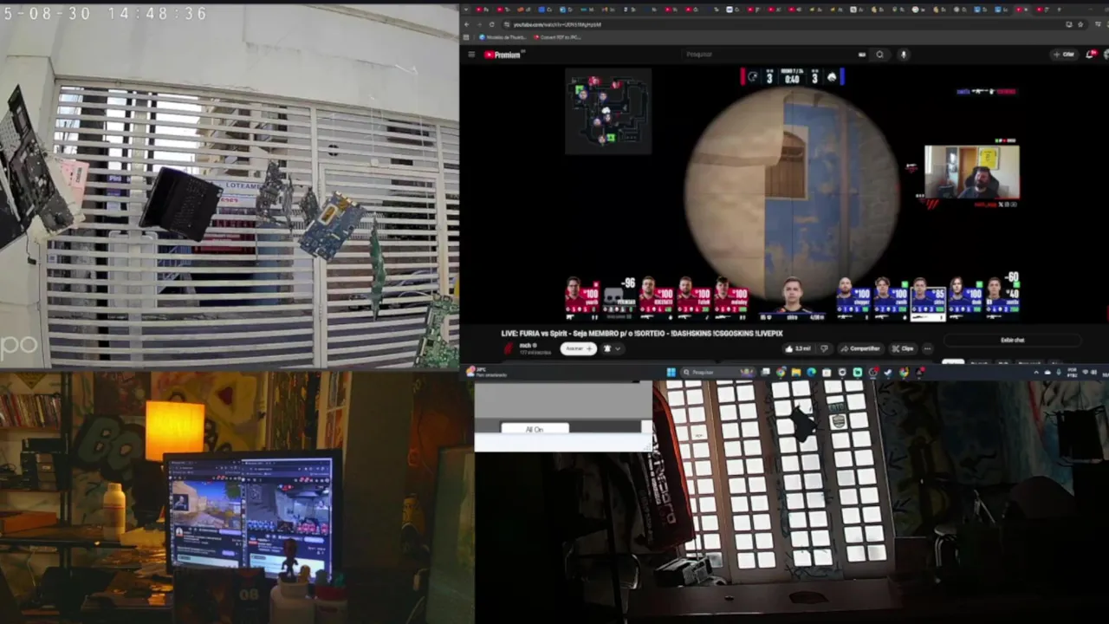Go to YouTube Premium home logo

[503, 55]
